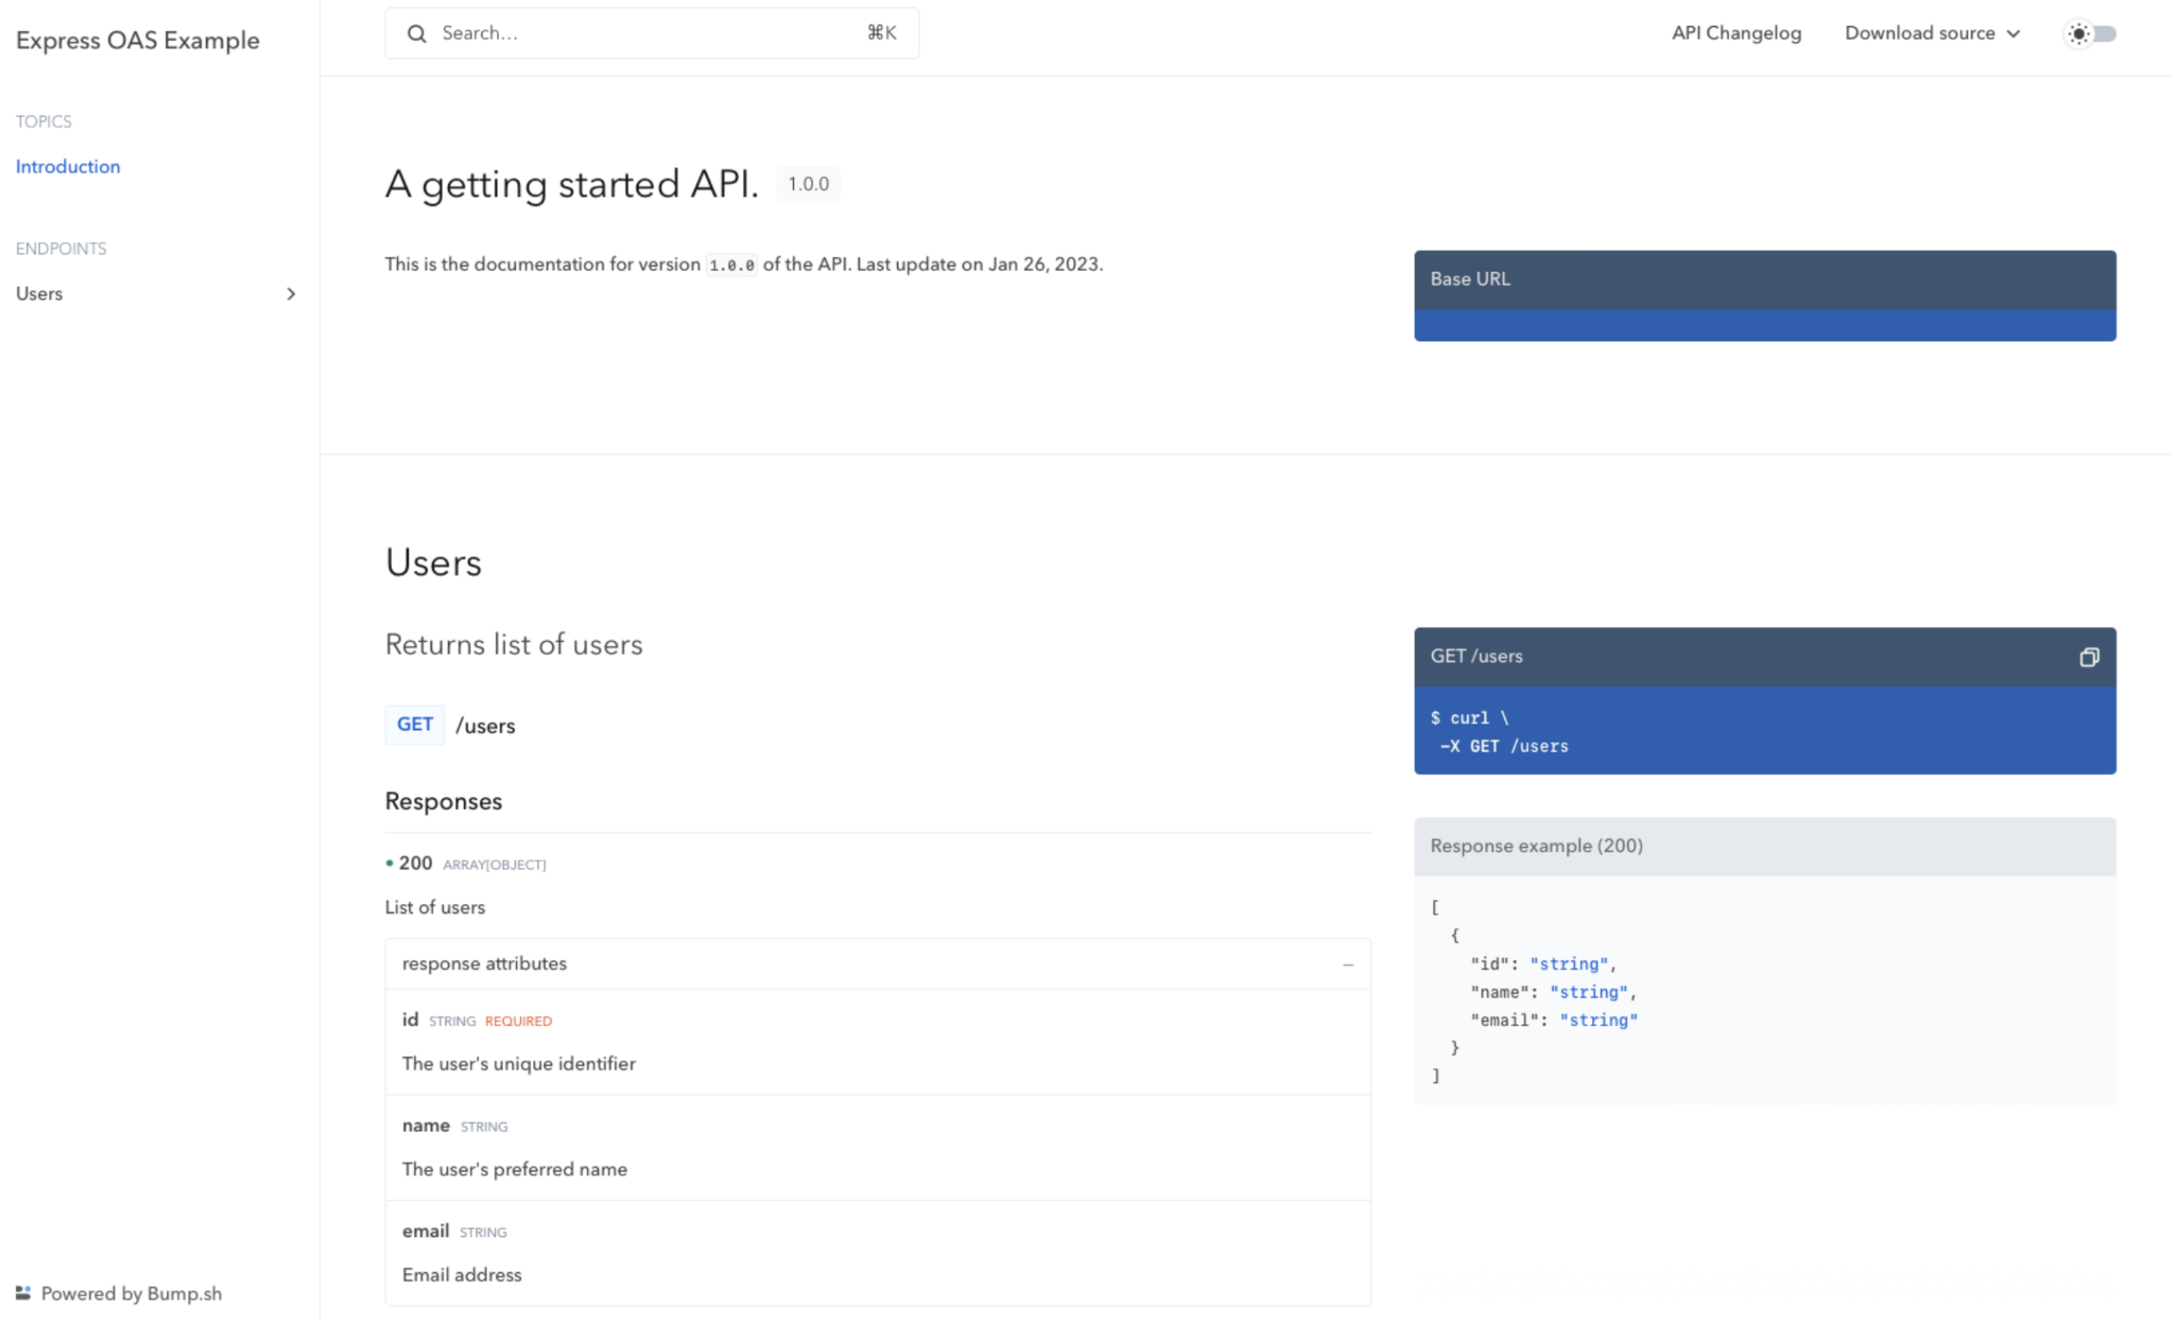Click the search magnifier icon
Screen dimensions: 2172x1319
coord(418,33)
